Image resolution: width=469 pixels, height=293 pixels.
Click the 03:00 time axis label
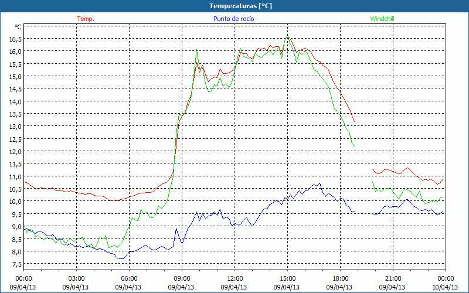click(77, 278)
